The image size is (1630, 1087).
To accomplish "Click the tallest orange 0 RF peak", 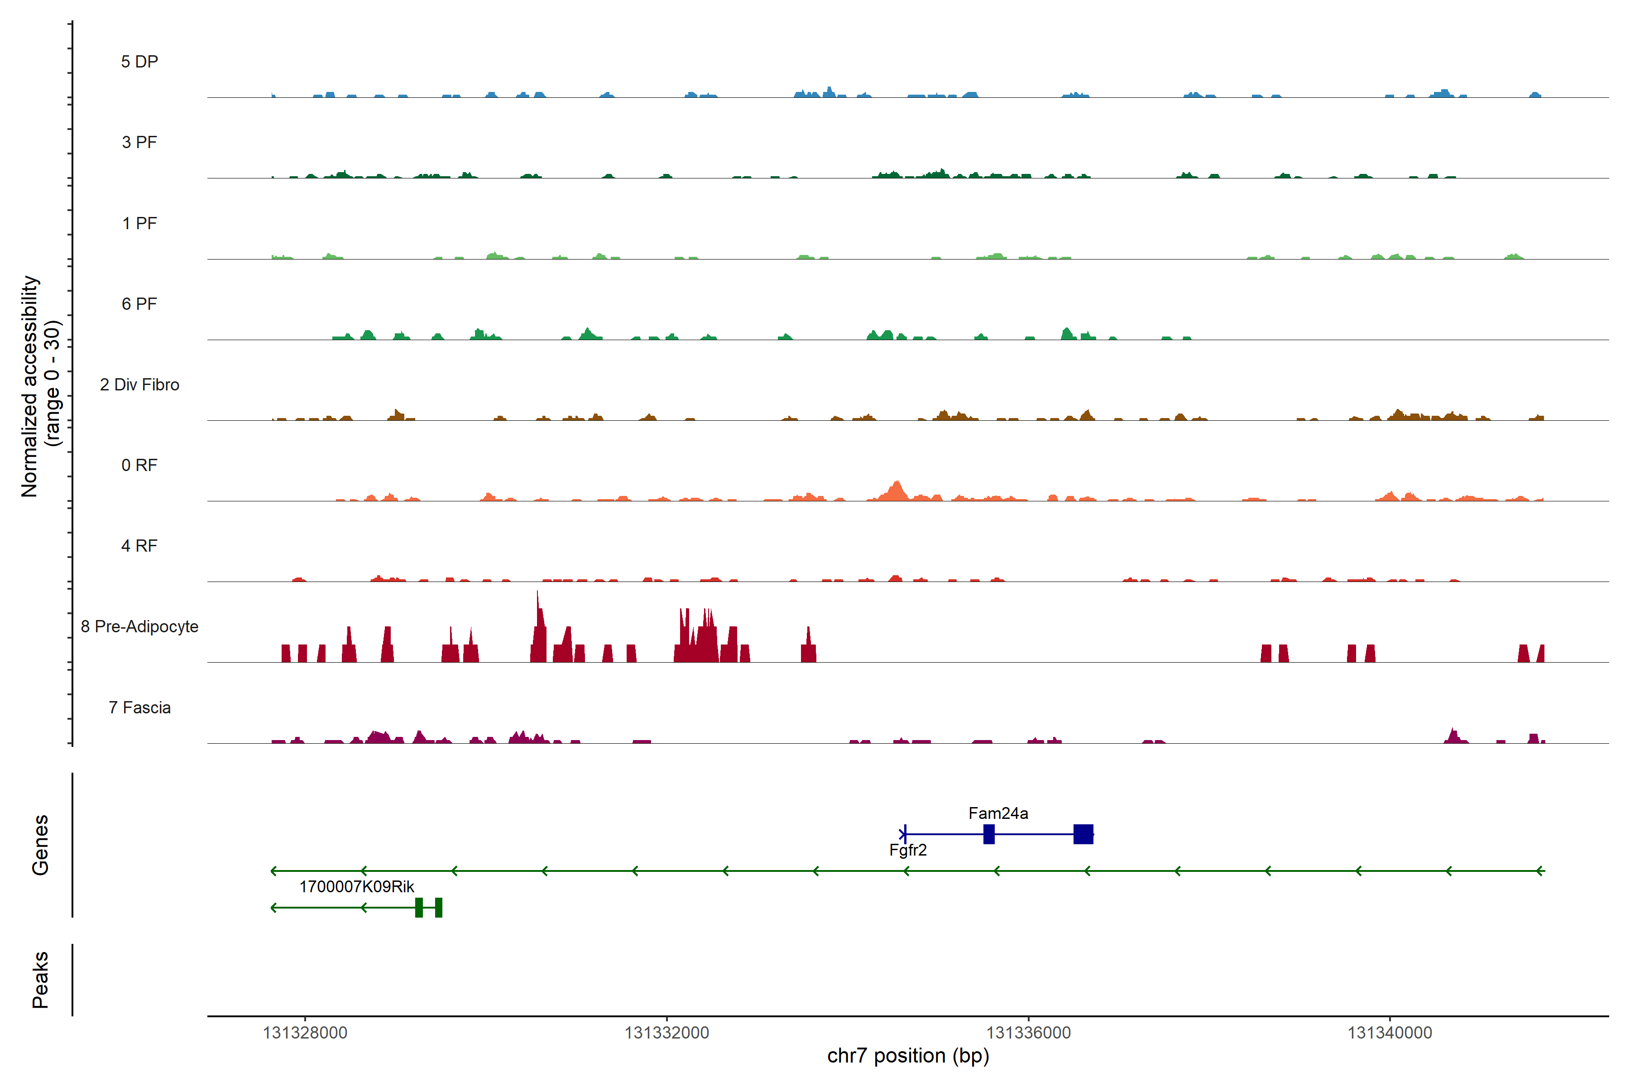I will 897,490.
